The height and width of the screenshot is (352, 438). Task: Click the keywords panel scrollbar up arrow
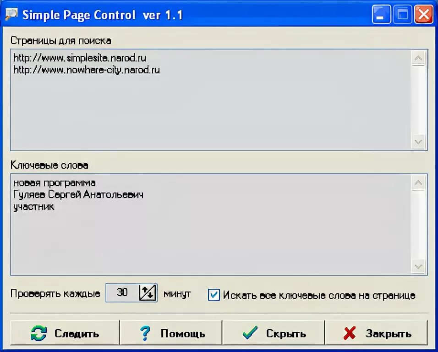pyautogui.click(x=418, y=182)
